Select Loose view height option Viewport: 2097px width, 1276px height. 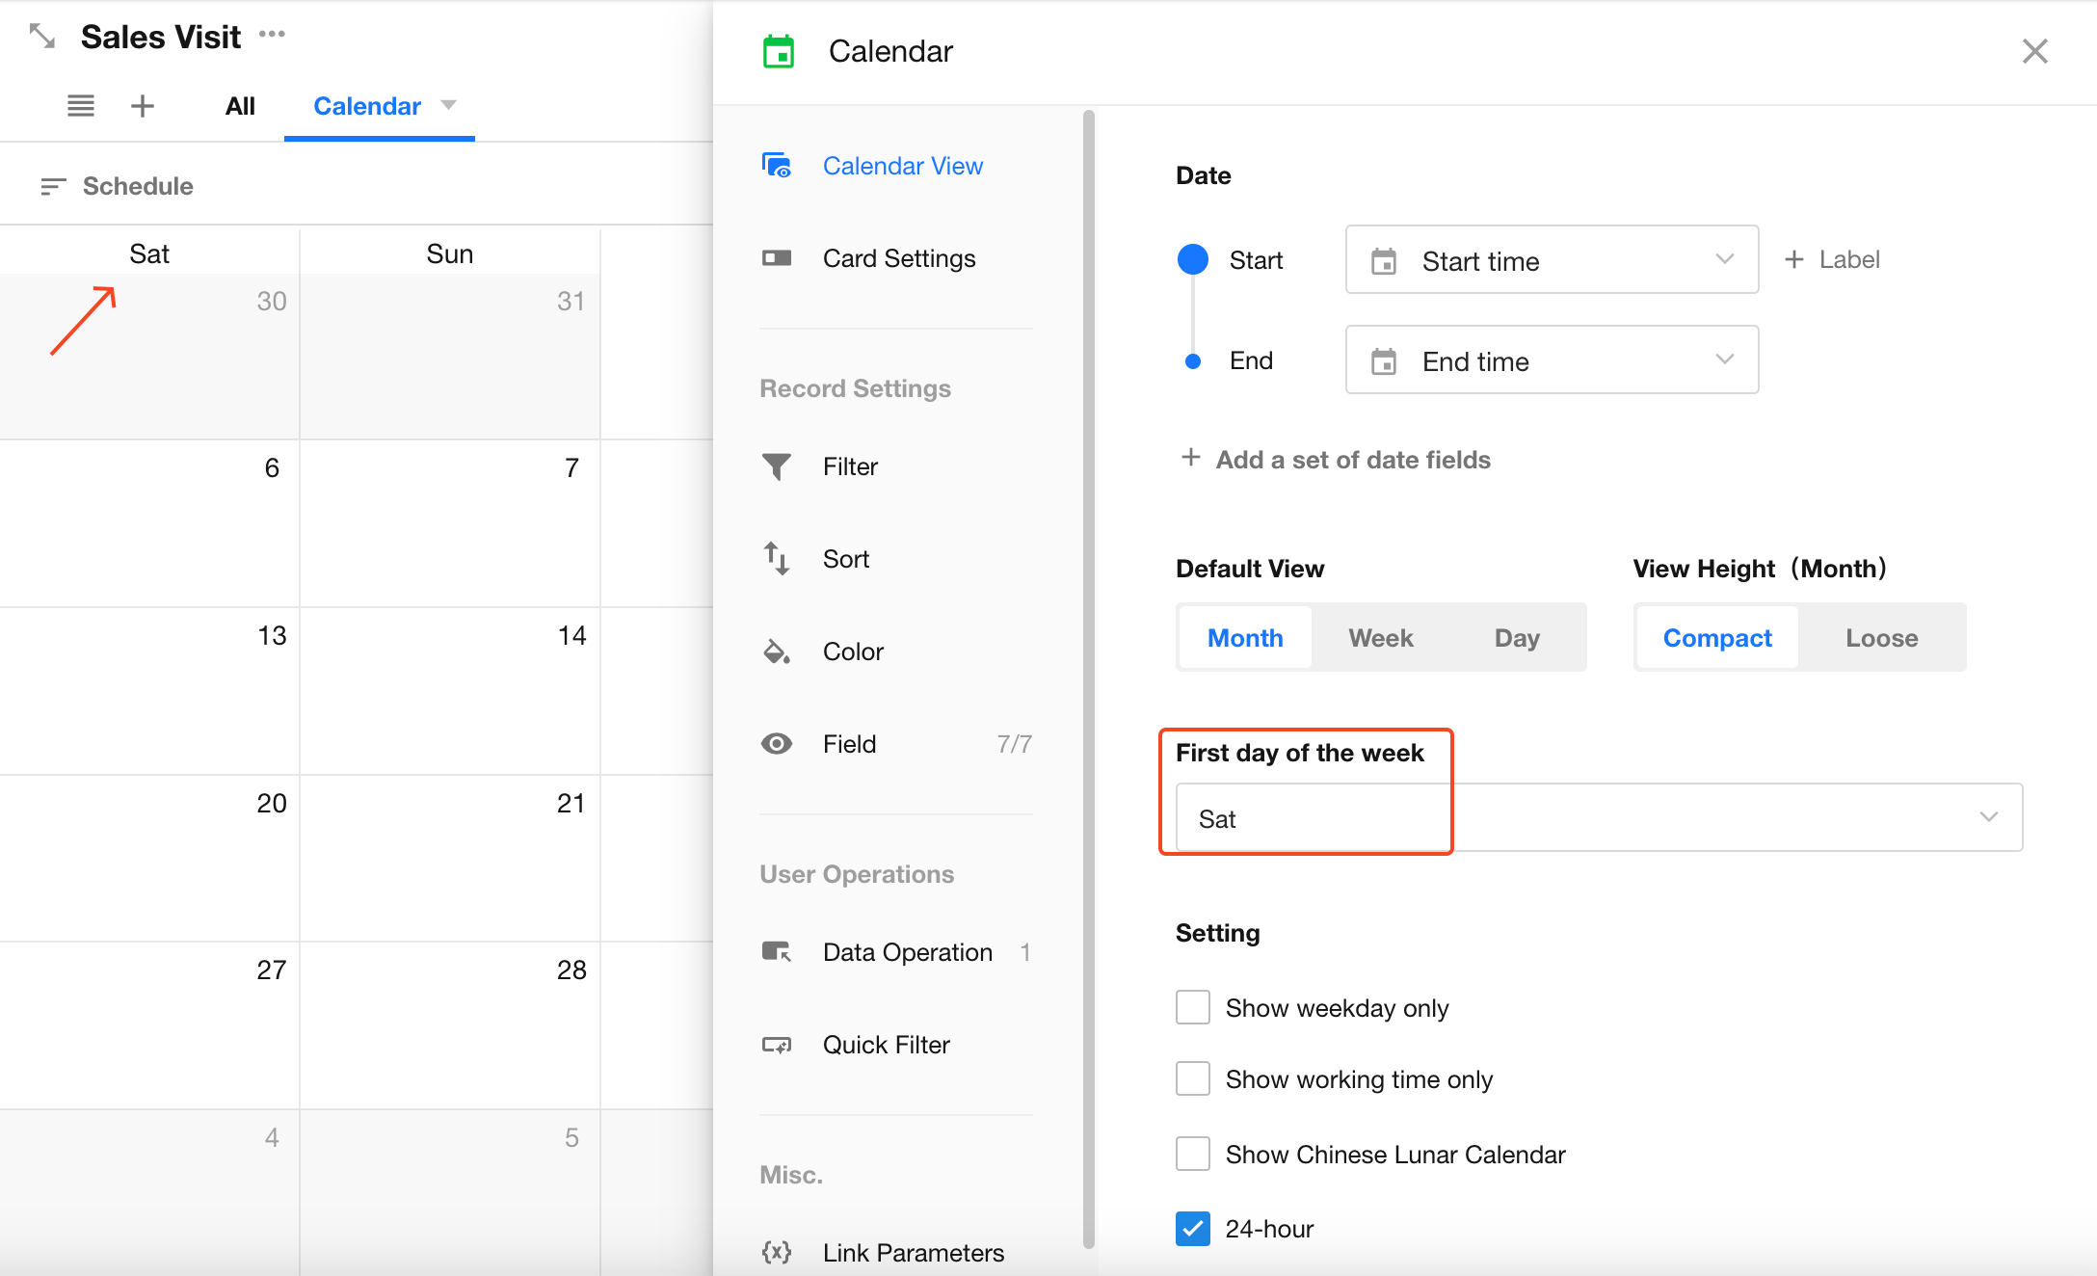[x=1881, y=638]
